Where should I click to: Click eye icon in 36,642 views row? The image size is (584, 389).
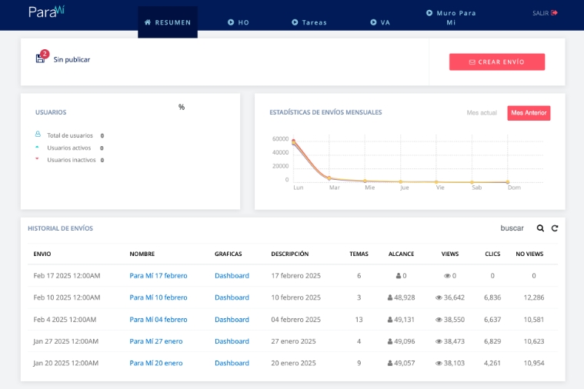[439, 298]
